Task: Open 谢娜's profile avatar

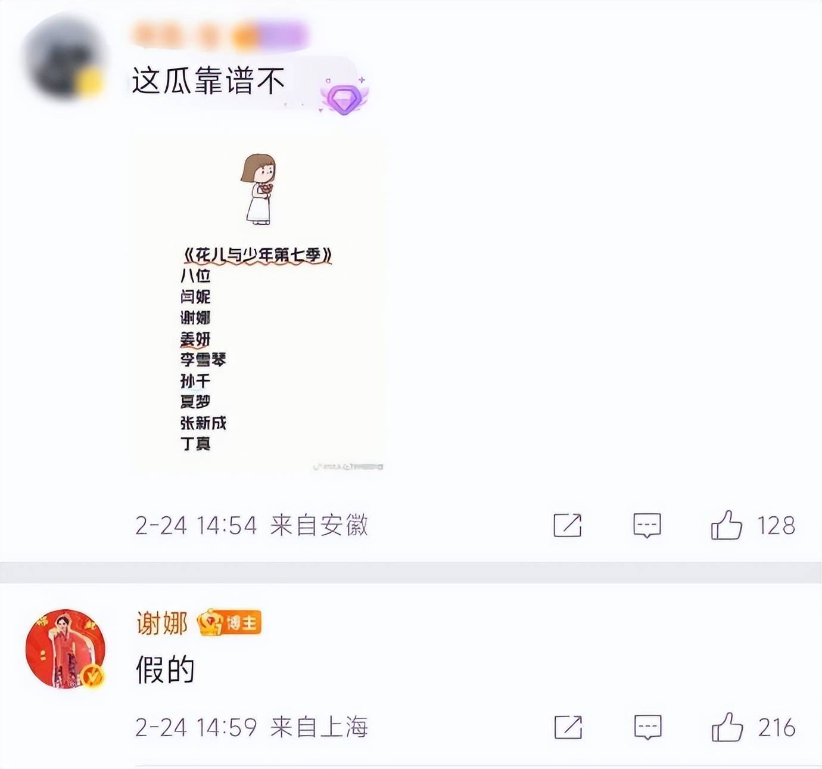Action: click(x=66, y=649)
